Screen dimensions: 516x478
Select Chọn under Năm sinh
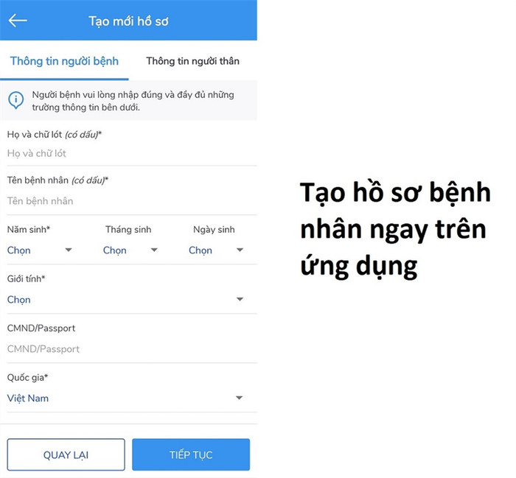[18, 250]
